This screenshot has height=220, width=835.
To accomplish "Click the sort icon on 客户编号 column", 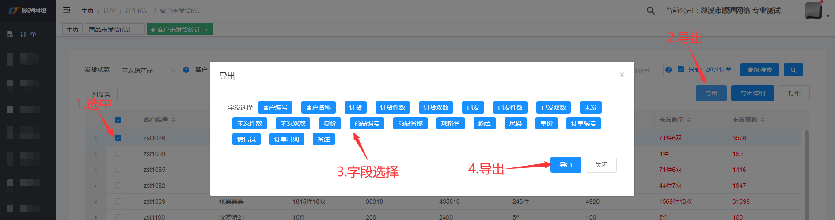I will pyautogui.click(x=174, y=120).
